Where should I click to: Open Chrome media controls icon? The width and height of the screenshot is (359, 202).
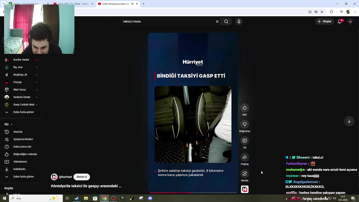pyautogui.click(x=341, y=12)
